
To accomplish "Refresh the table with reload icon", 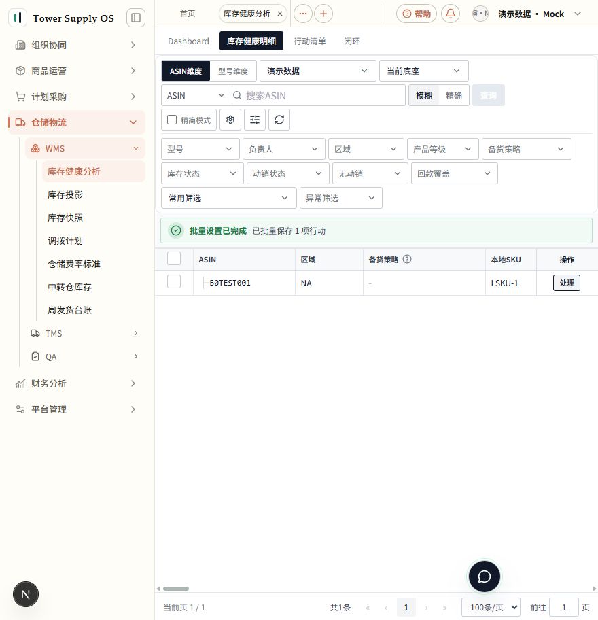I will pyautogui.click(x=279, y=120).
